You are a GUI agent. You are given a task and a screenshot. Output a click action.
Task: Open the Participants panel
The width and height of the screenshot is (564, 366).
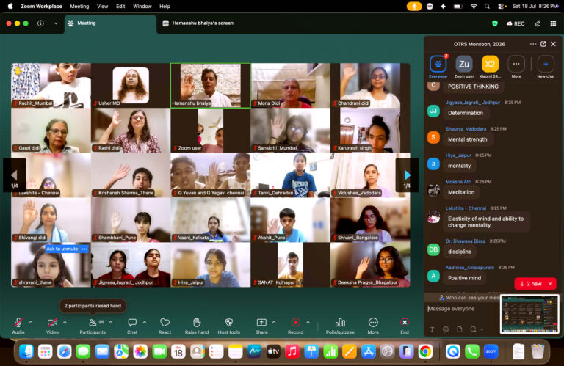click(93, 326)
